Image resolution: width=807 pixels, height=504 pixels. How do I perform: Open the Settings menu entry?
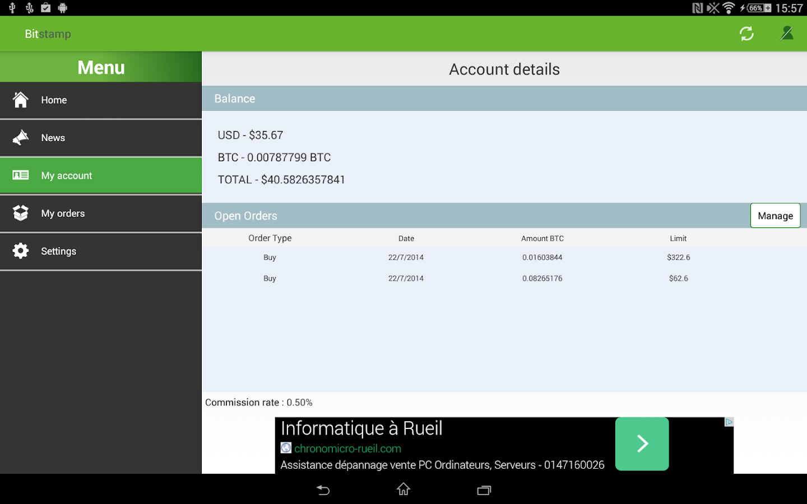point(101,251)
